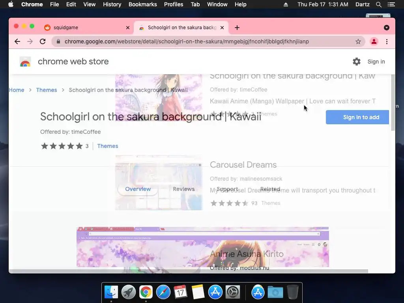Click the Schoolgirl sakura theme thumbnail
This screenshot has width=404, height=303.
click(159, 97)
